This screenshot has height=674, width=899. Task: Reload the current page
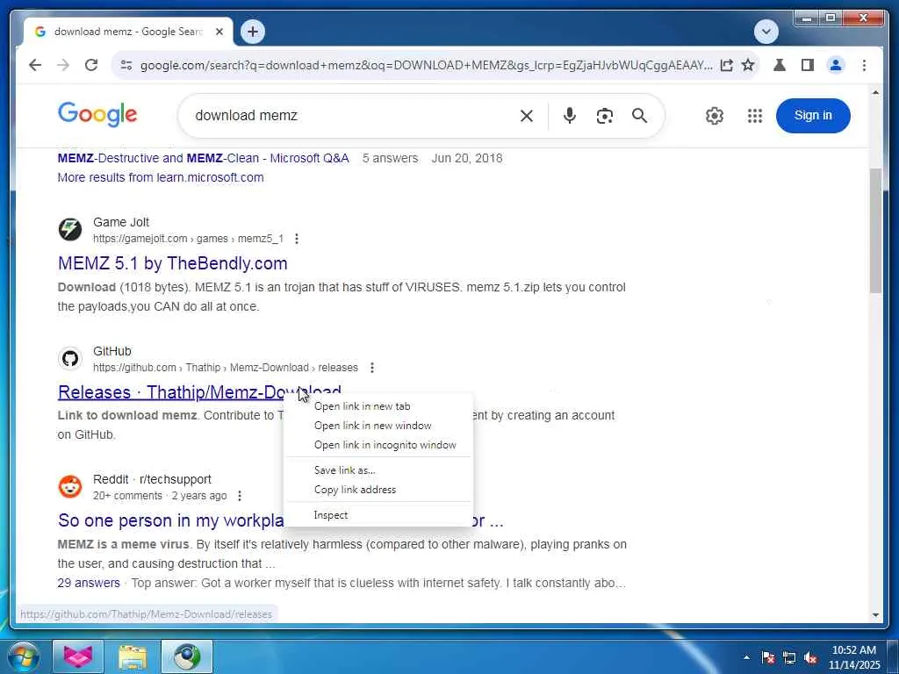91,65
